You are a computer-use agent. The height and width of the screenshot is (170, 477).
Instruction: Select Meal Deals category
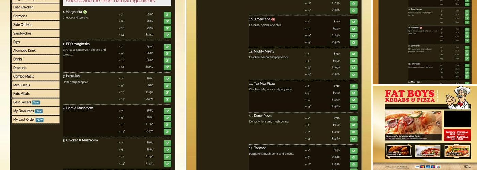(35, 85)
